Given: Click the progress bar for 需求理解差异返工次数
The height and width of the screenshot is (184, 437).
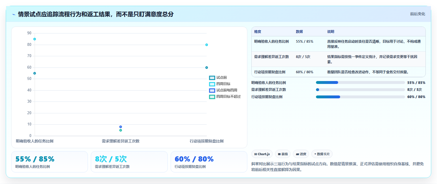Looking at the screenshot, I should tap(360, 90).
